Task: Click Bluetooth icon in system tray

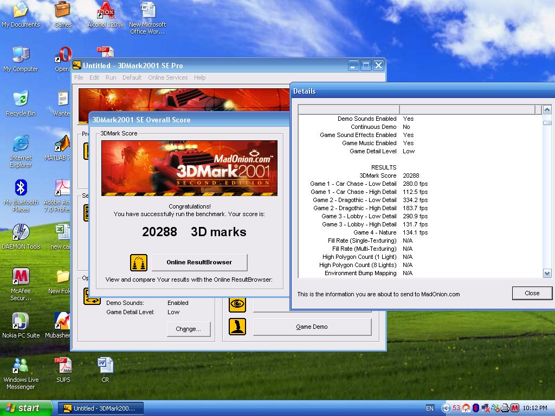Action: [x=476, y=408]
